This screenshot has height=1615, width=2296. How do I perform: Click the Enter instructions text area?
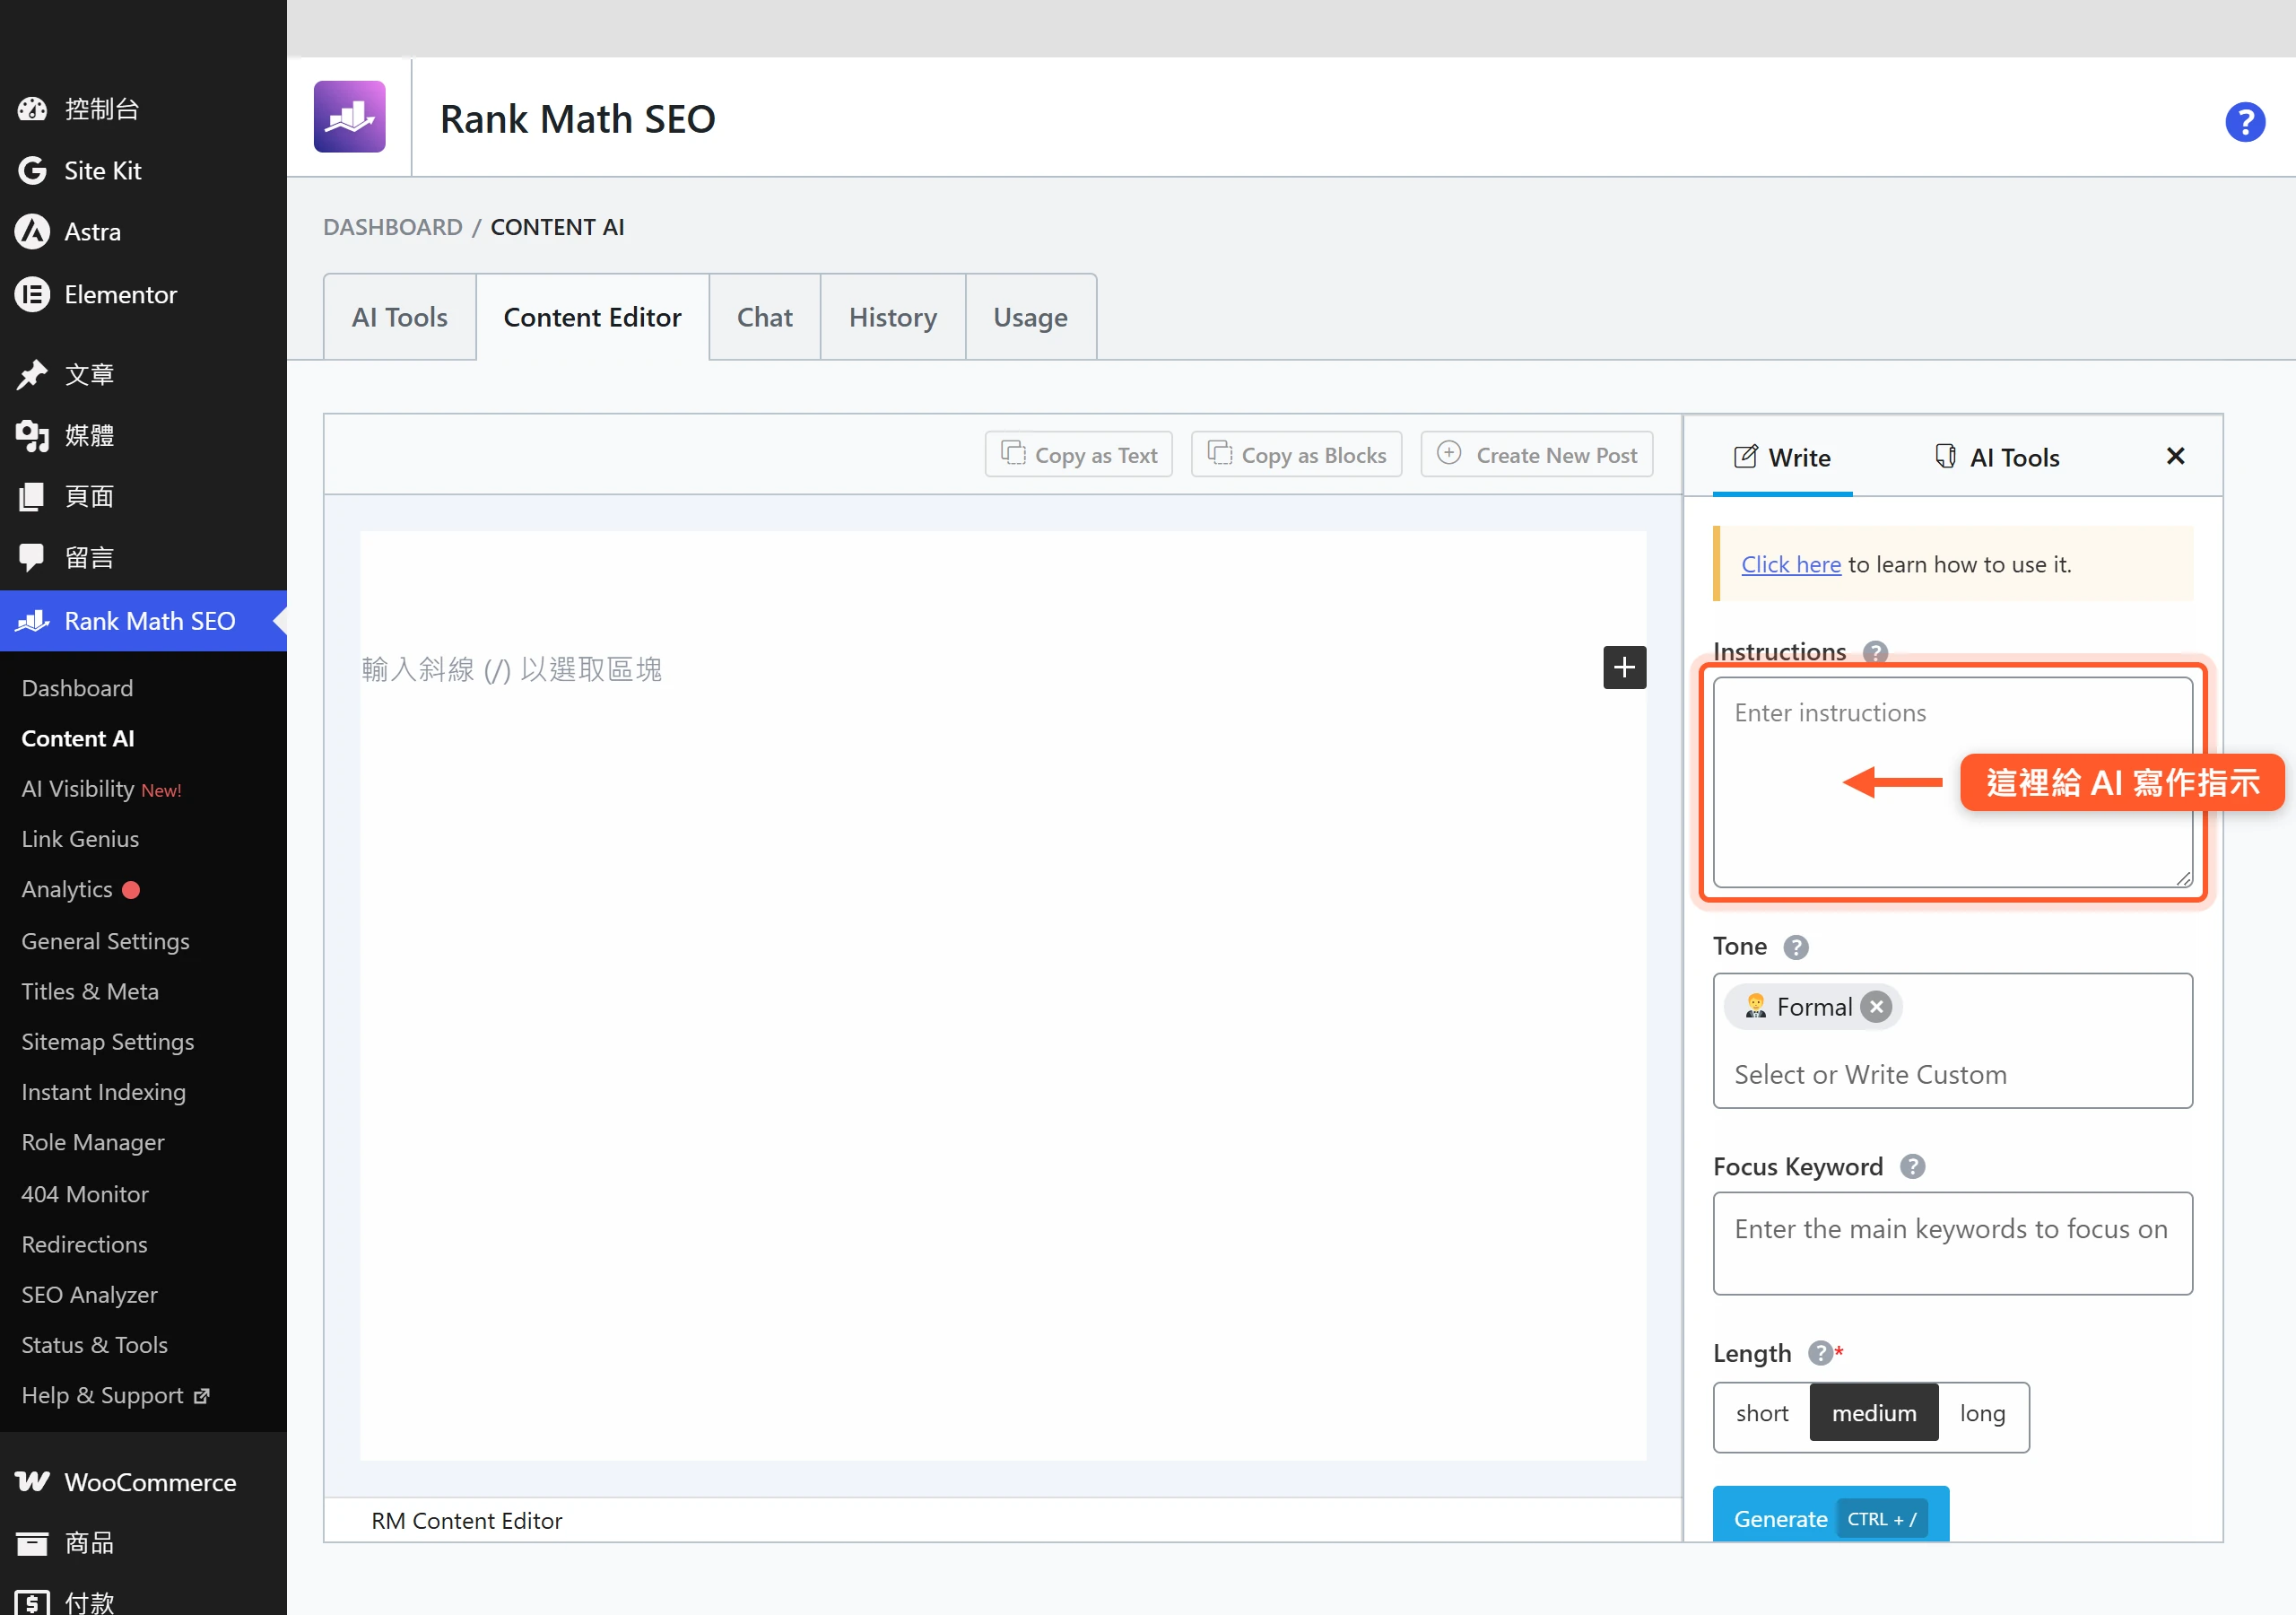pos(1952,782)
